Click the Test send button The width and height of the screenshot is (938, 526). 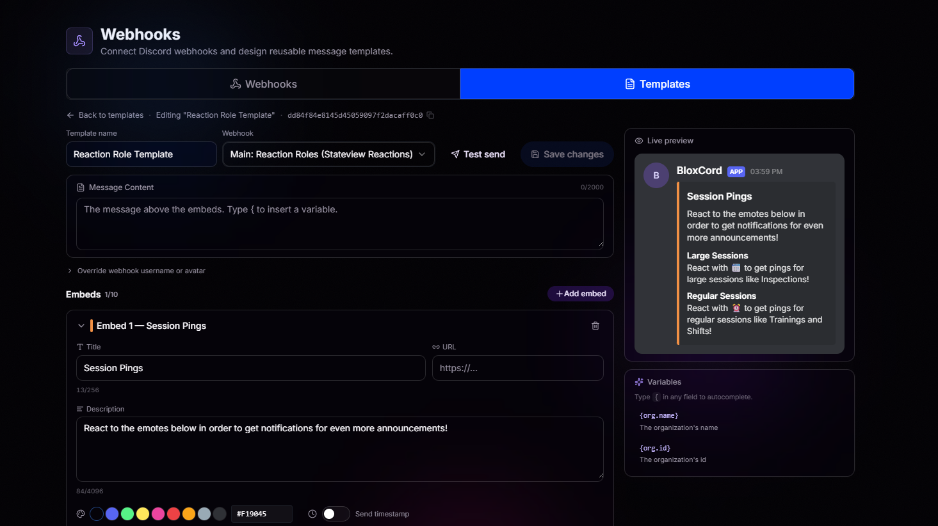pos(478,154)
